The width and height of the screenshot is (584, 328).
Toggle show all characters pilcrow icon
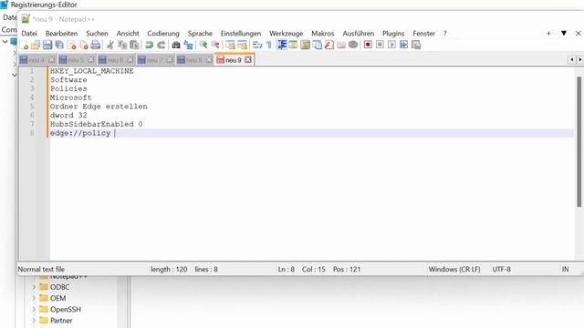[x=269, y=46]
